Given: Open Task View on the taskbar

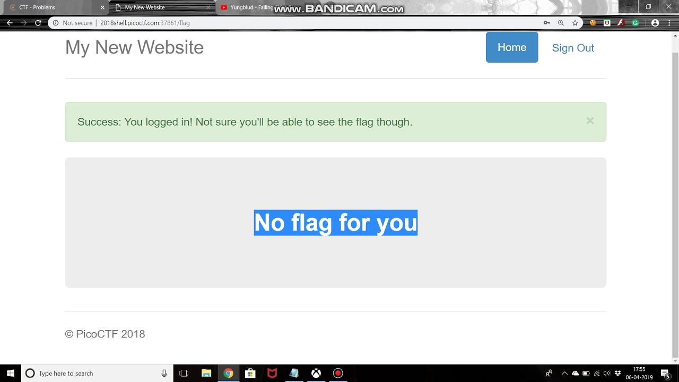Looking at the screenshot, I should pyautogui.click(x=184, y=373).
